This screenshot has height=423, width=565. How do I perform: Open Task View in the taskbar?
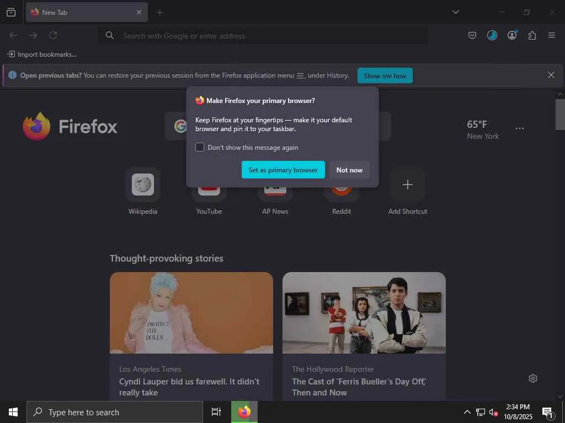(x=216, y=412)
